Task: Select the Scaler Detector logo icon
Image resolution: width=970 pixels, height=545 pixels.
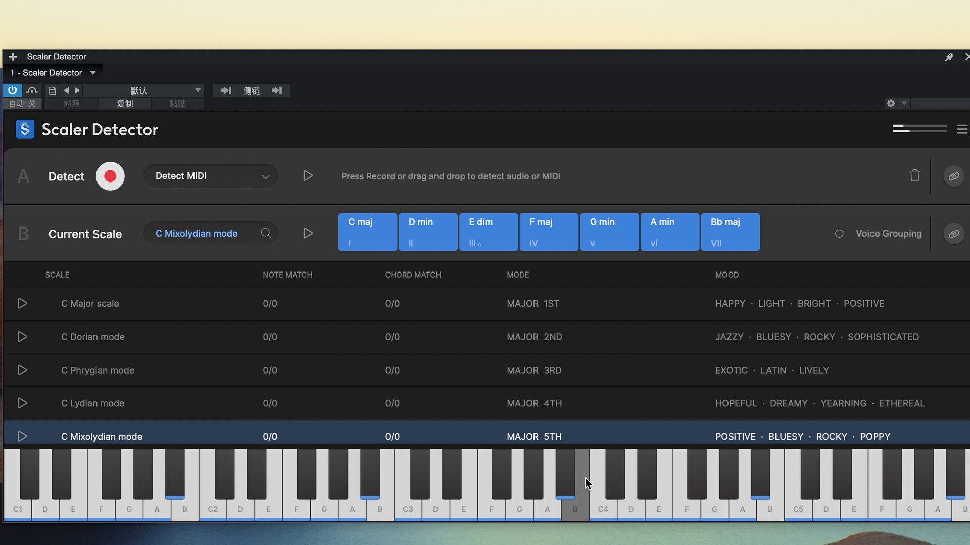Action: (25, 129)
